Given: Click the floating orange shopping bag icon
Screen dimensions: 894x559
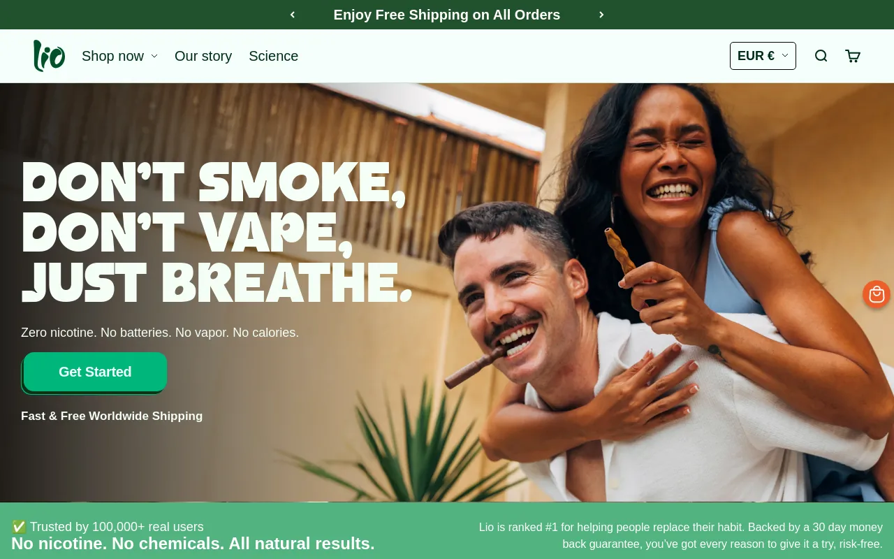Looking at the screenshot, I should (x=877, y=294).
